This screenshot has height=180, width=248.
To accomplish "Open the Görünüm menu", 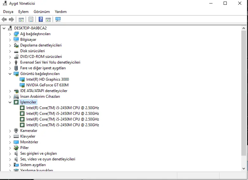I will click(42, 12).
